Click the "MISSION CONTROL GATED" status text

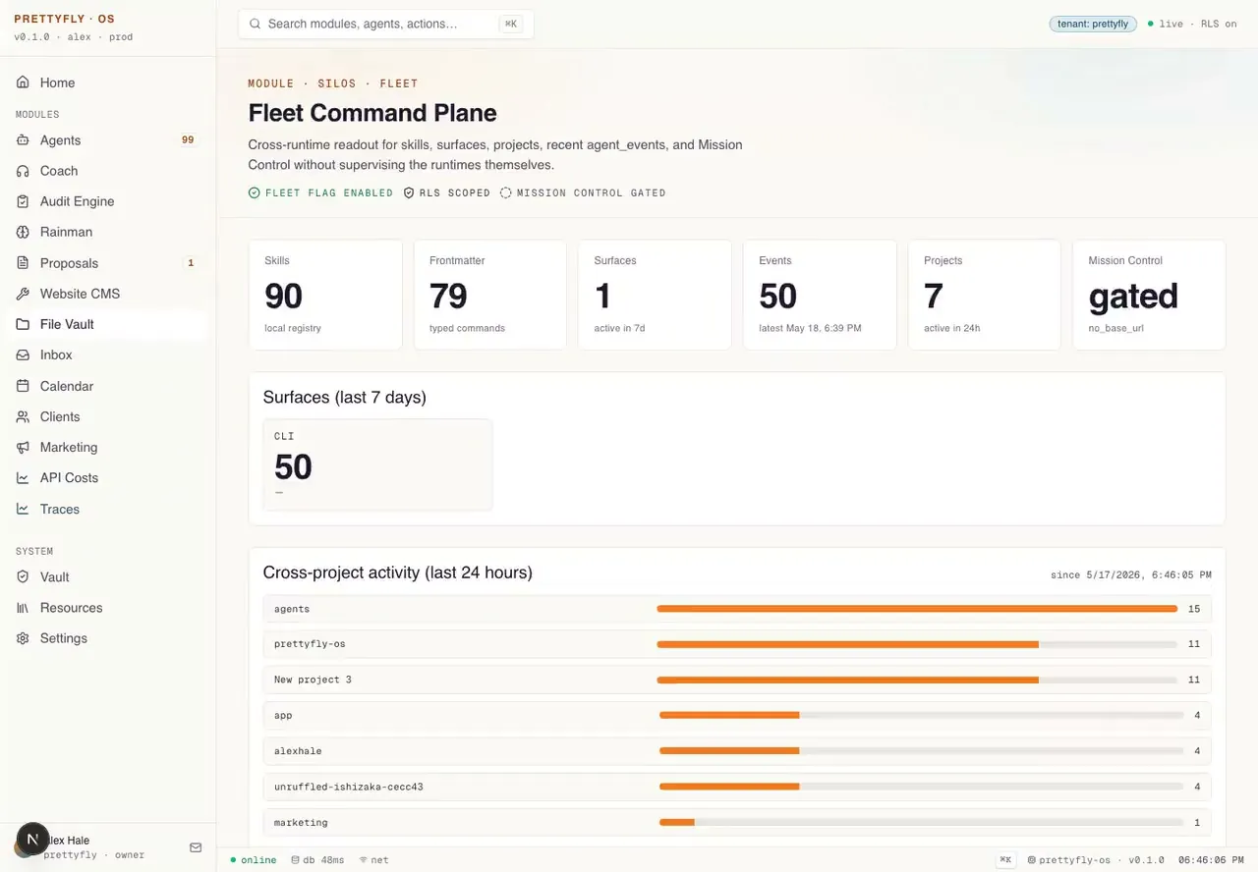click(x=591, y=193)
